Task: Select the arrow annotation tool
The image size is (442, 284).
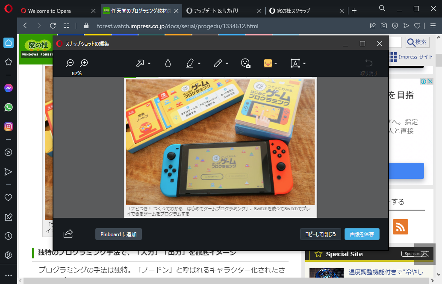Action: coord(140,63)
